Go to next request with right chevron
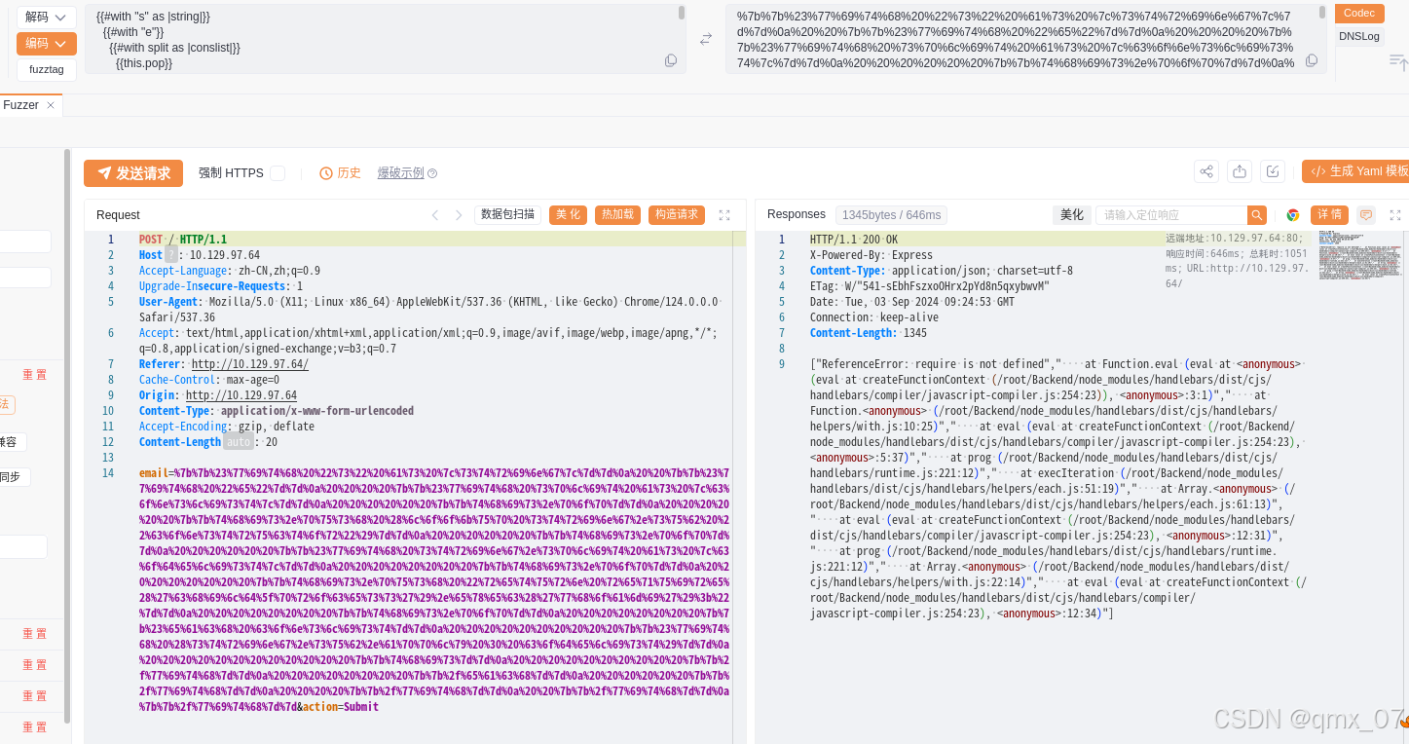The height and width of the screenshot is (744, 1409). (459, 215)
